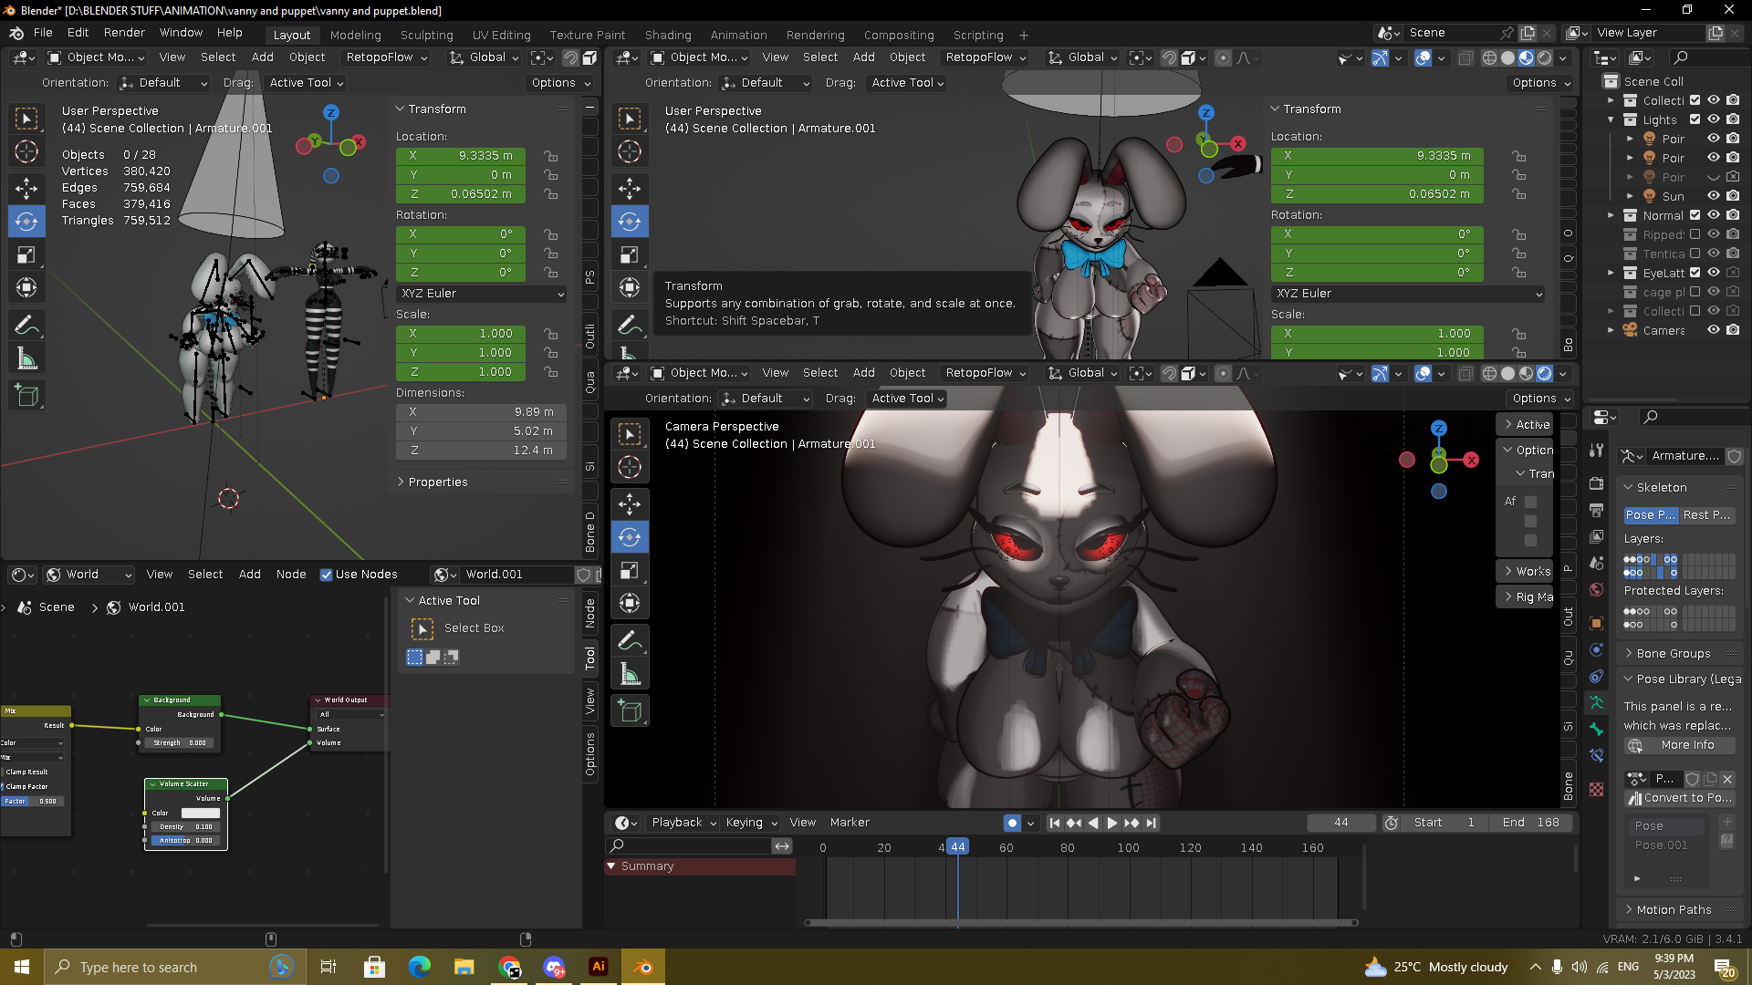Screen dimensions: 1752x985
Task: Switch to the Sculpting workspace tab
Action: (x=426, y=35)
